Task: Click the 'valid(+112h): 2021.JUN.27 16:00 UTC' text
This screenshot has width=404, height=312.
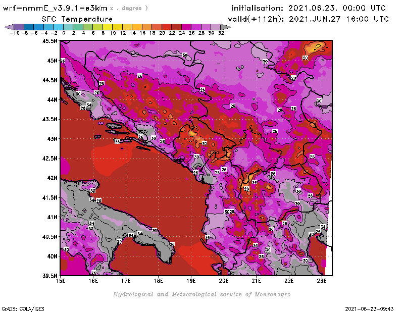Action: [x=308, y=19]
